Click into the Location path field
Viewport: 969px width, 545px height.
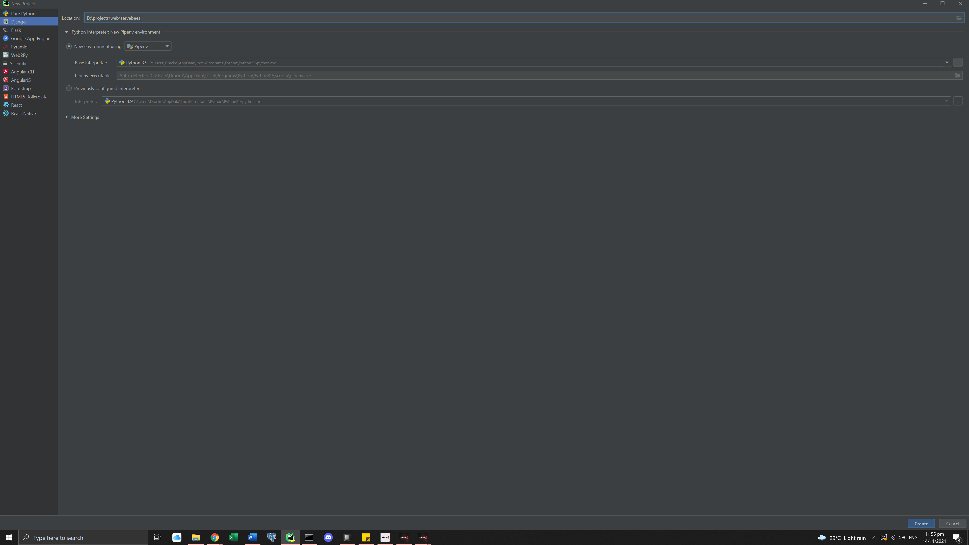489,18
